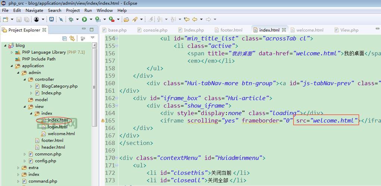This screenshot has width=381, height=186.
Task: Close the index.html editor tab
Action: click(x=284, y=30)
